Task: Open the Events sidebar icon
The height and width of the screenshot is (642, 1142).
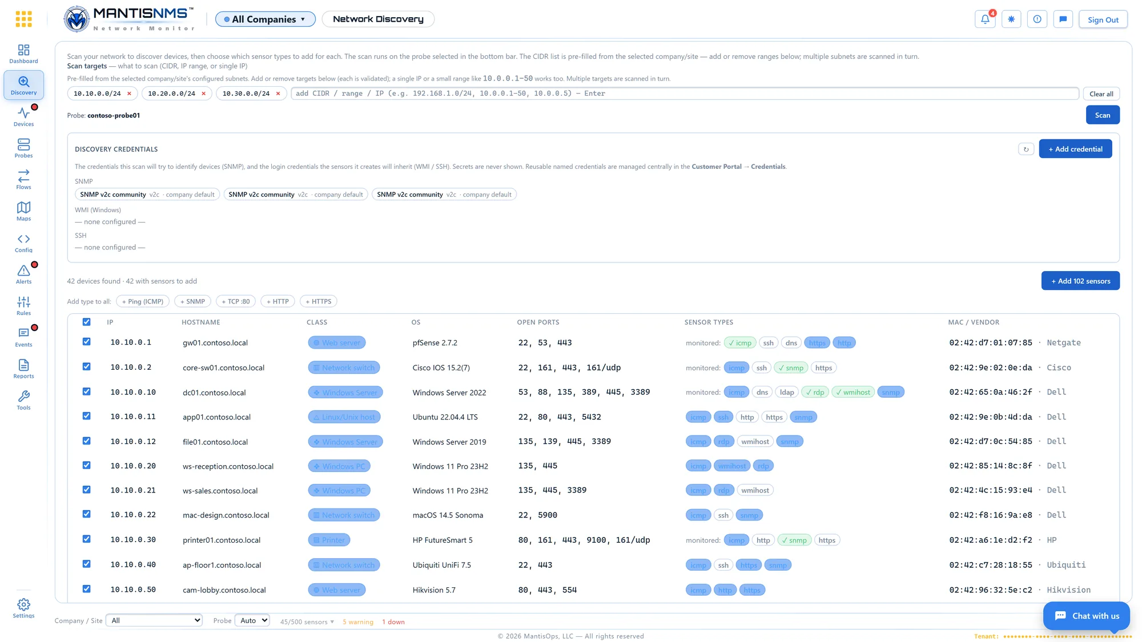Action: tap(23, 337)
